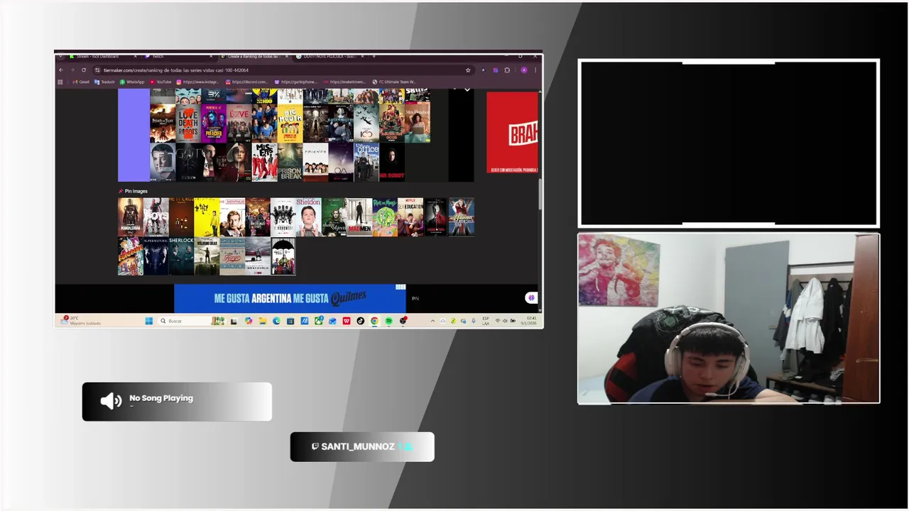The height and width of the screenshot is (511, 909).
Task: Open the Instagram bookmark
Action: (x=197, y=82)
